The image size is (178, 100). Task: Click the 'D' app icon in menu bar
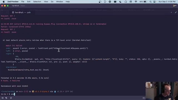(x=105, y=2)
